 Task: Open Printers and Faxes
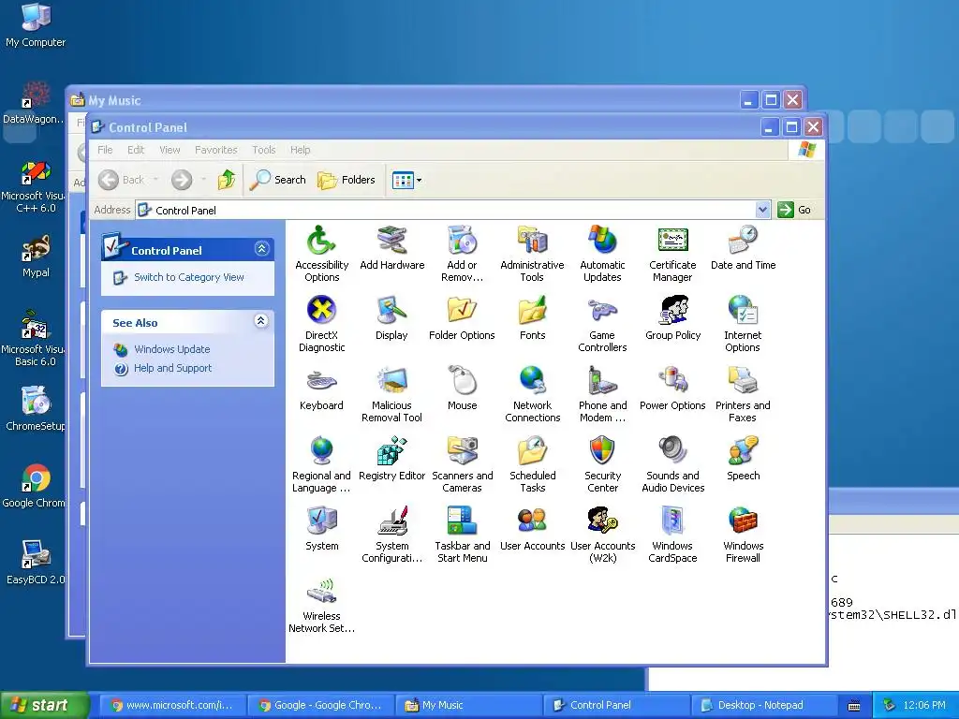(x=743, y=394)
